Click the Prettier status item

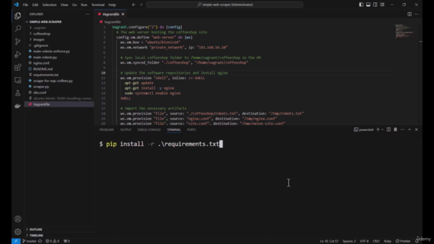(x=403, y=241)
